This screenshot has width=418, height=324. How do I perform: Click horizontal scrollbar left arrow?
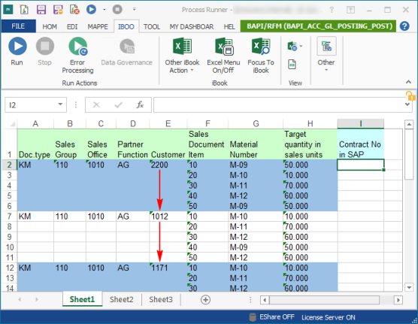265,300
